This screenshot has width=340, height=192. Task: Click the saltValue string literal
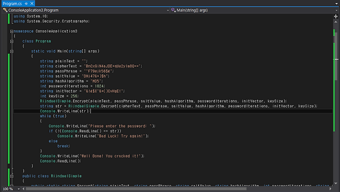pyautogui.click(x=95, y=76)
